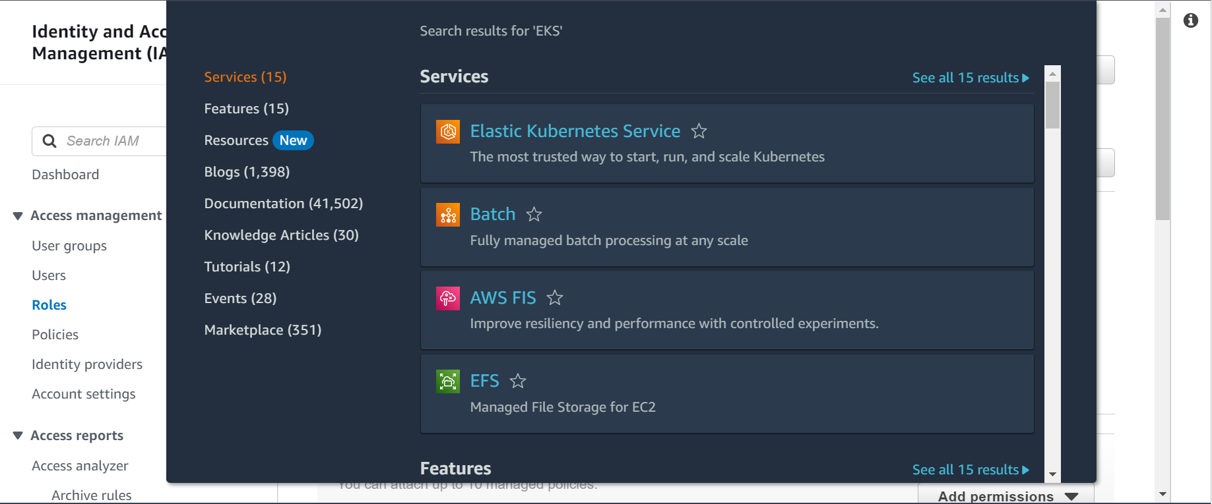Select the Events (28) filter
1212x504 pixels.
[240, 298]
